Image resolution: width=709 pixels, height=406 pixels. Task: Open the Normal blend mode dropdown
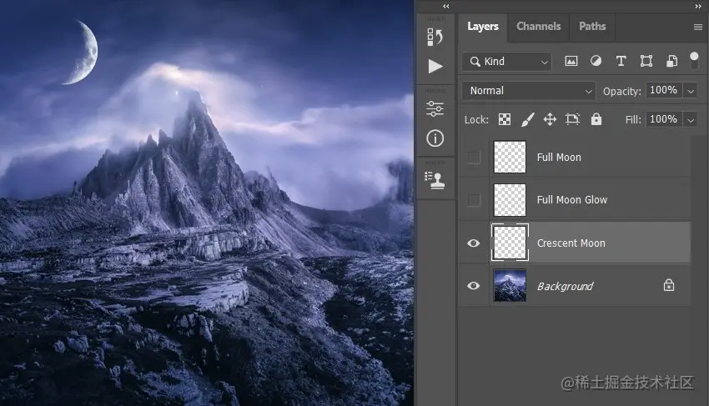[x=529, y=91]
